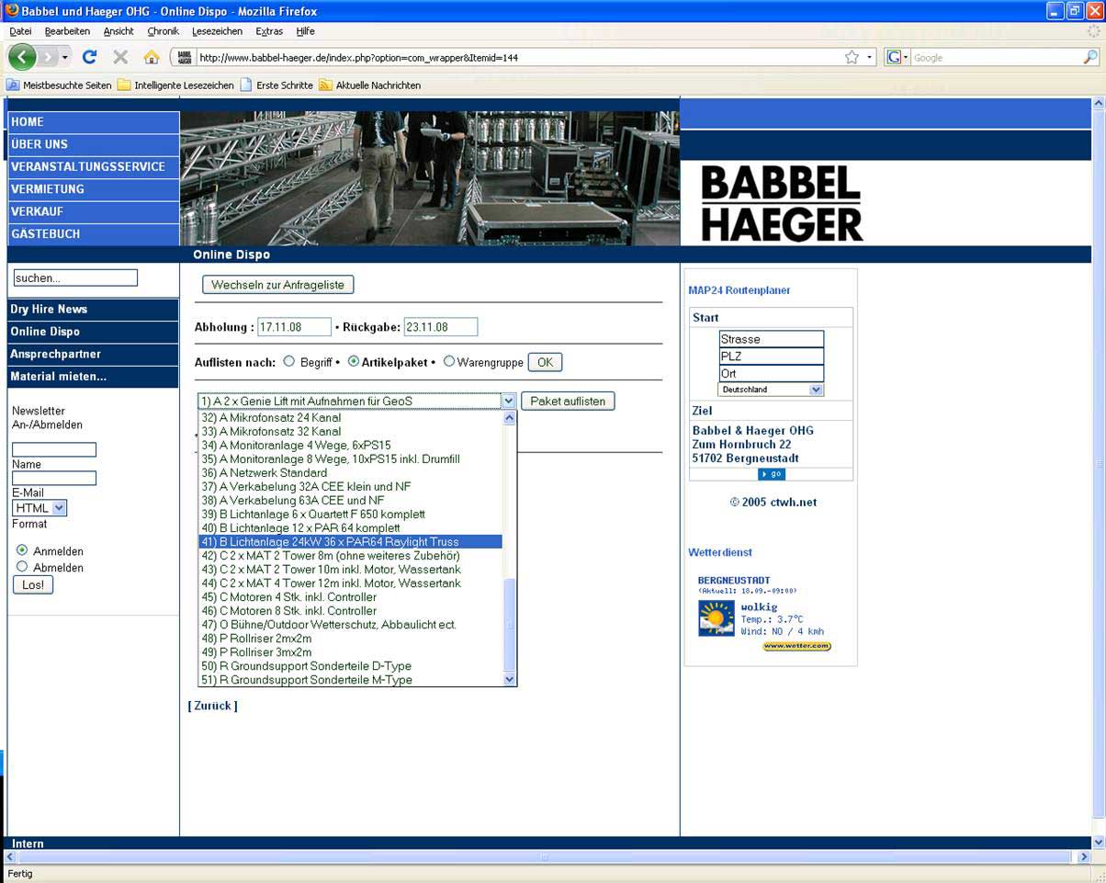
Task: Open the Extras menu
Action: pos(269,31)
